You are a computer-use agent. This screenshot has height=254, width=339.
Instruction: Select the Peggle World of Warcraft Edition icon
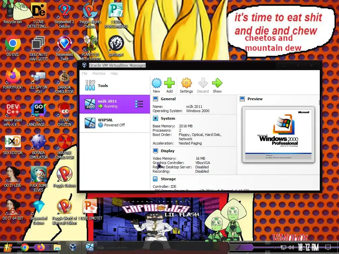65,212
